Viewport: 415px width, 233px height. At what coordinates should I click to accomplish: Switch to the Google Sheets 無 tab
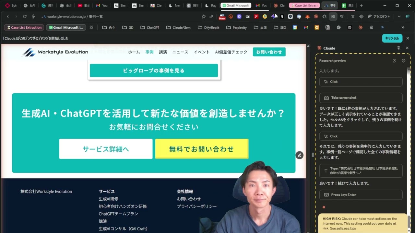(348, 6)
